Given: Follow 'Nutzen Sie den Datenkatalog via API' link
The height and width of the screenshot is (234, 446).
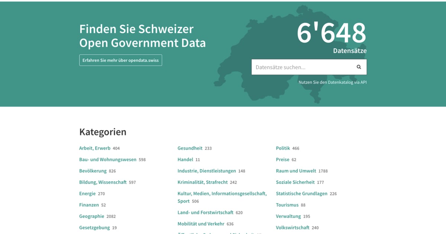Looking at the screenshot, I should click(333, 82).
